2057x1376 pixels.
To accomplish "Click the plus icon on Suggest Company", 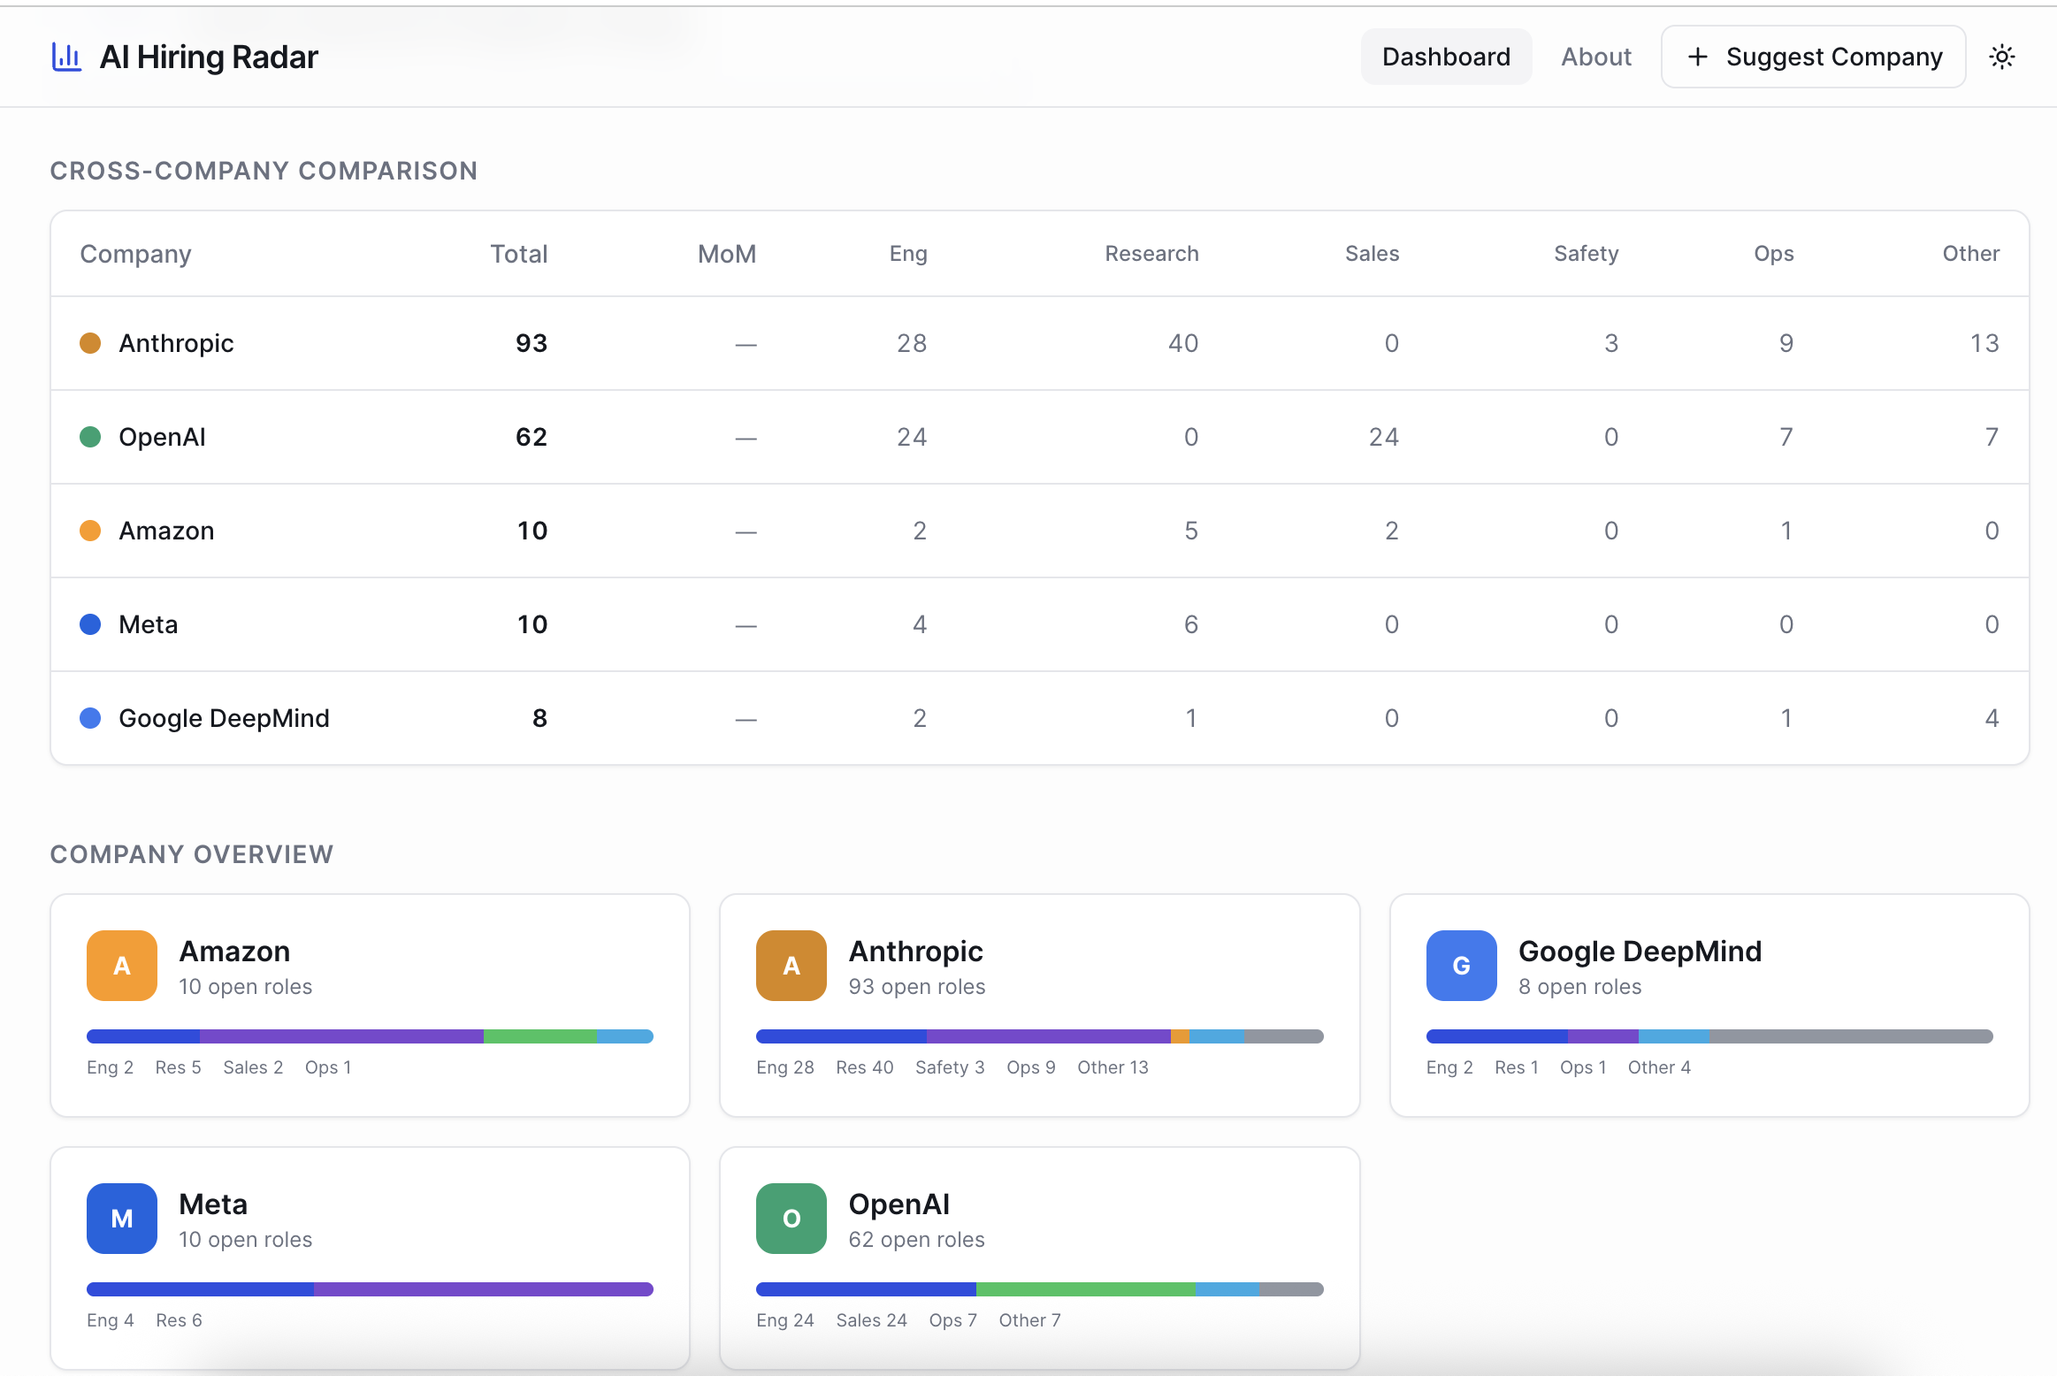I will pos(1698,56).
